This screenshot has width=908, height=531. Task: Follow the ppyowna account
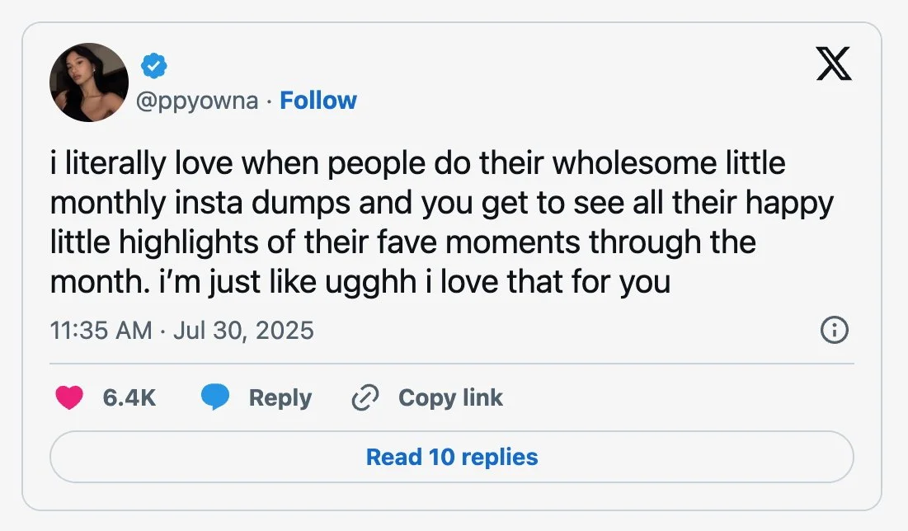(x=318, y=101)
